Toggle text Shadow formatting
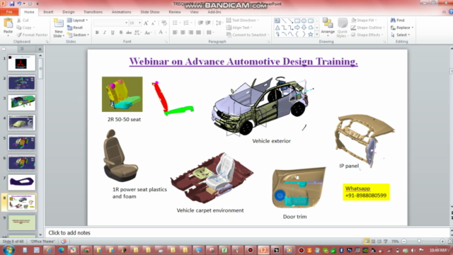The image size is (453, 255). (121, 33)
